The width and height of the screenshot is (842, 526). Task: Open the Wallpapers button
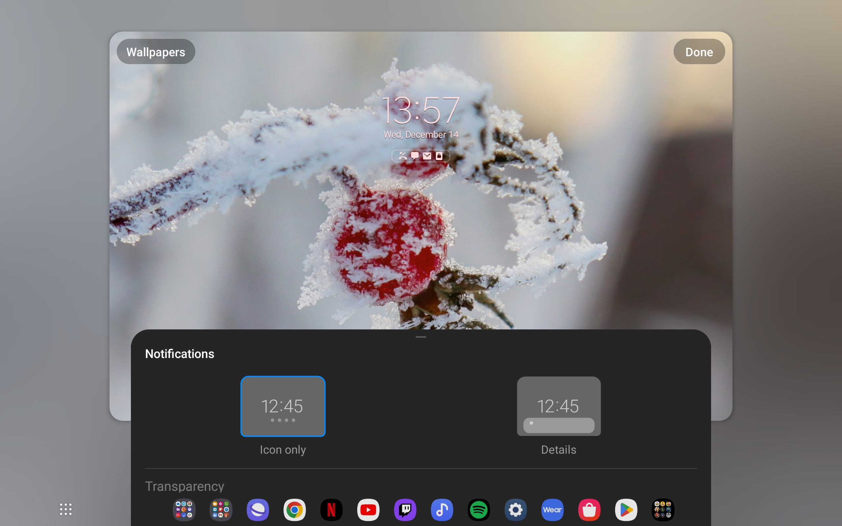[x=156, y=52]
